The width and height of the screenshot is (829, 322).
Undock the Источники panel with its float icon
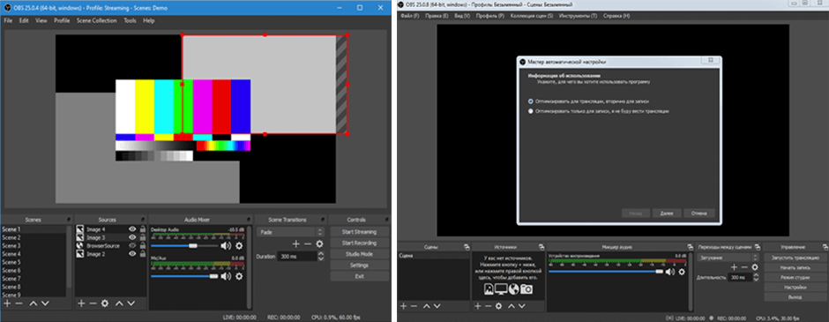541,247
